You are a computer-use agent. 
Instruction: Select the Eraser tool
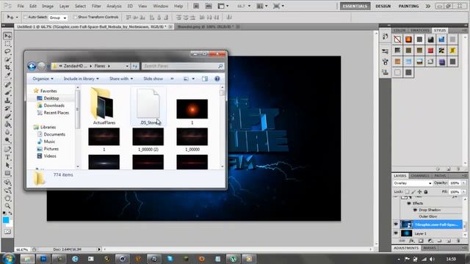(8, 116)
